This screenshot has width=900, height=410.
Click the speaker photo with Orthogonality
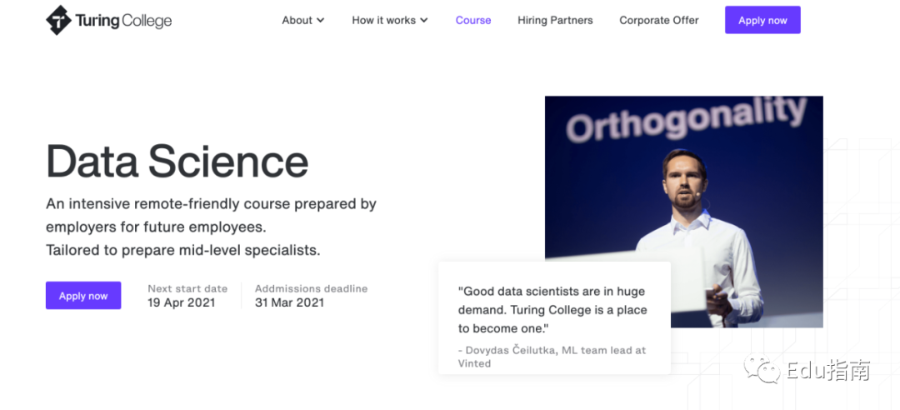click(x=683, y=212)
